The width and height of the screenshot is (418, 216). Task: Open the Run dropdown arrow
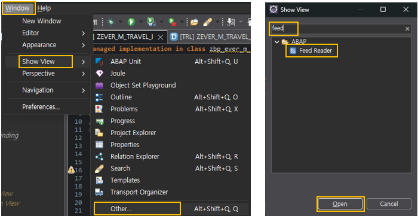click(140, 22)
